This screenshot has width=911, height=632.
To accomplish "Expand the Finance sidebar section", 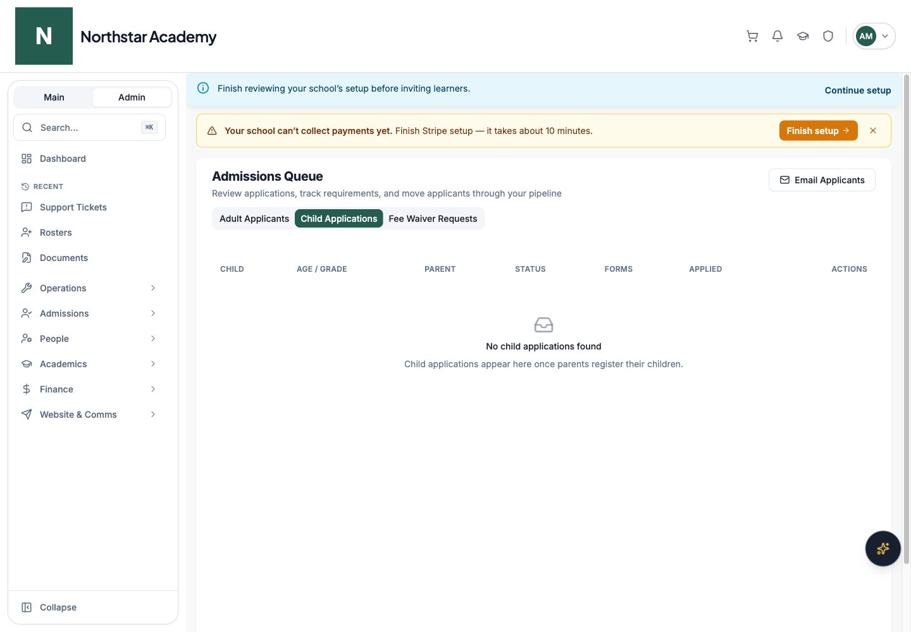I will pos(89,389).
